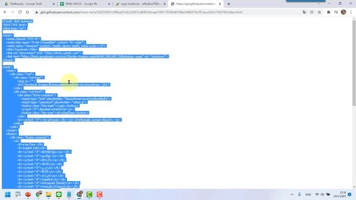
Task: Open the blue calculator-like taskbar app
Action: (69, 194)
